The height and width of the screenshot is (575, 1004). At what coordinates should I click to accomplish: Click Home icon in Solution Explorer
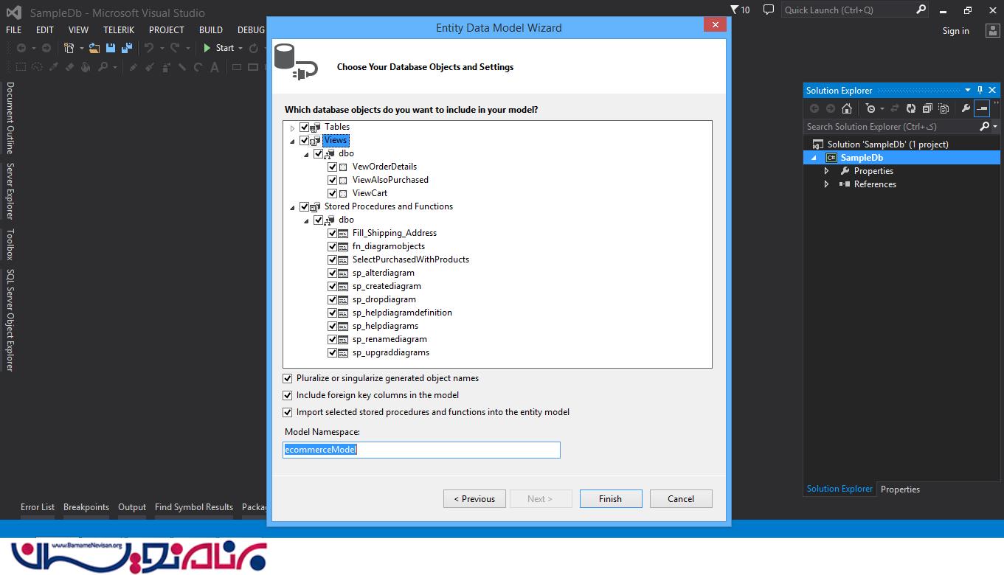point(847,108)
